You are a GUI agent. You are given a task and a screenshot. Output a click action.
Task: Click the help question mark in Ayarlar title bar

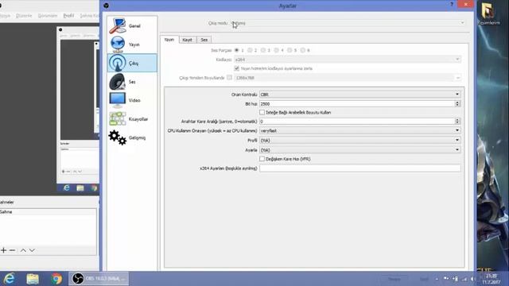(452, 5)
